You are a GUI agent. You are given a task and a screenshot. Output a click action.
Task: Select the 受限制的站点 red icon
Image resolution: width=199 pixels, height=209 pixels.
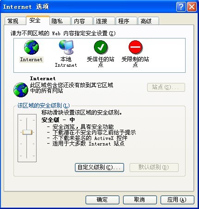tap(135, 47)
